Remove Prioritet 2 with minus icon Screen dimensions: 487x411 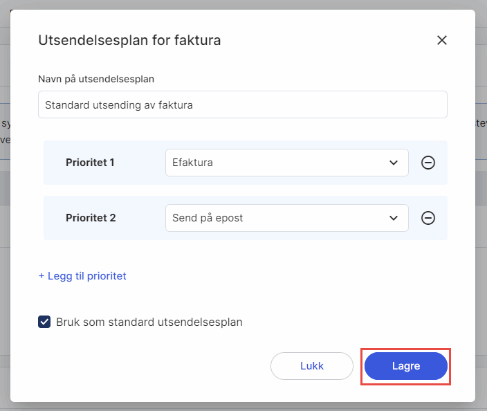click(428, 218)
